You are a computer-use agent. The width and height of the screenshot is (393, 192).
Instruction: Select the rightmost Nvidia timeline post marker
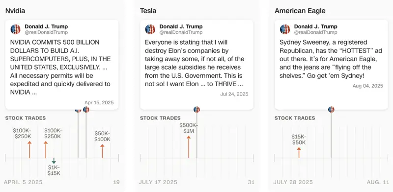coord(86,110)
